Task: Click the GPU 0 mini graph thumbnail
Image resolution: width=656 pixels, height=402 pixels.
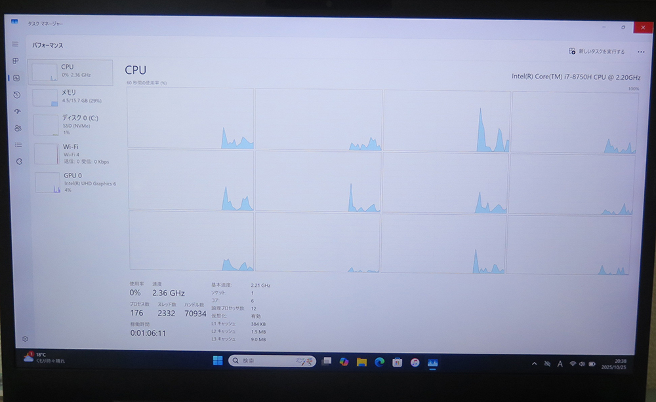Action: pos(48,183)
